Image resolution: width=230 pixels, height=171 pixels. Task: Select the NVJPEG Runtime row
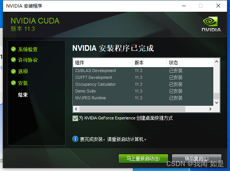[x=143, y=98]
